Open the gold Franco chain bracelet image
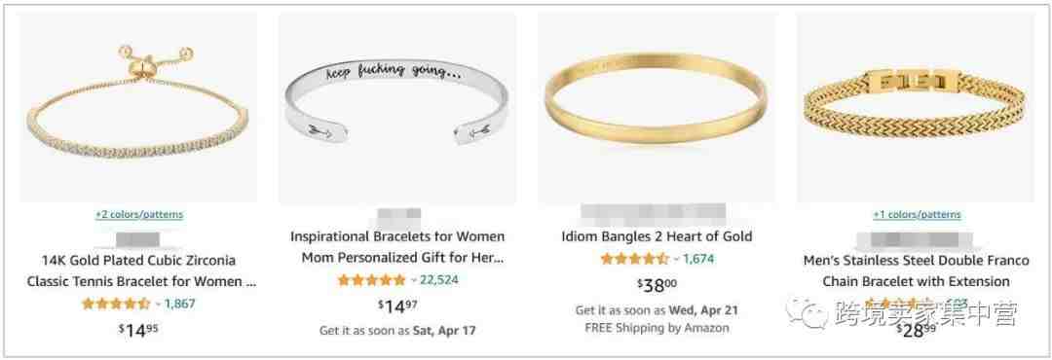Screen dimensions: 1052x360 click(x=915, y=107)
